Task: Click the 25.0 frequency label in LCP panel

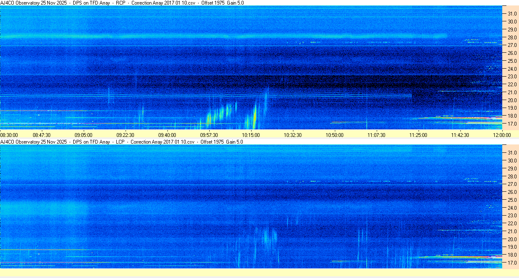Action: 512,200
